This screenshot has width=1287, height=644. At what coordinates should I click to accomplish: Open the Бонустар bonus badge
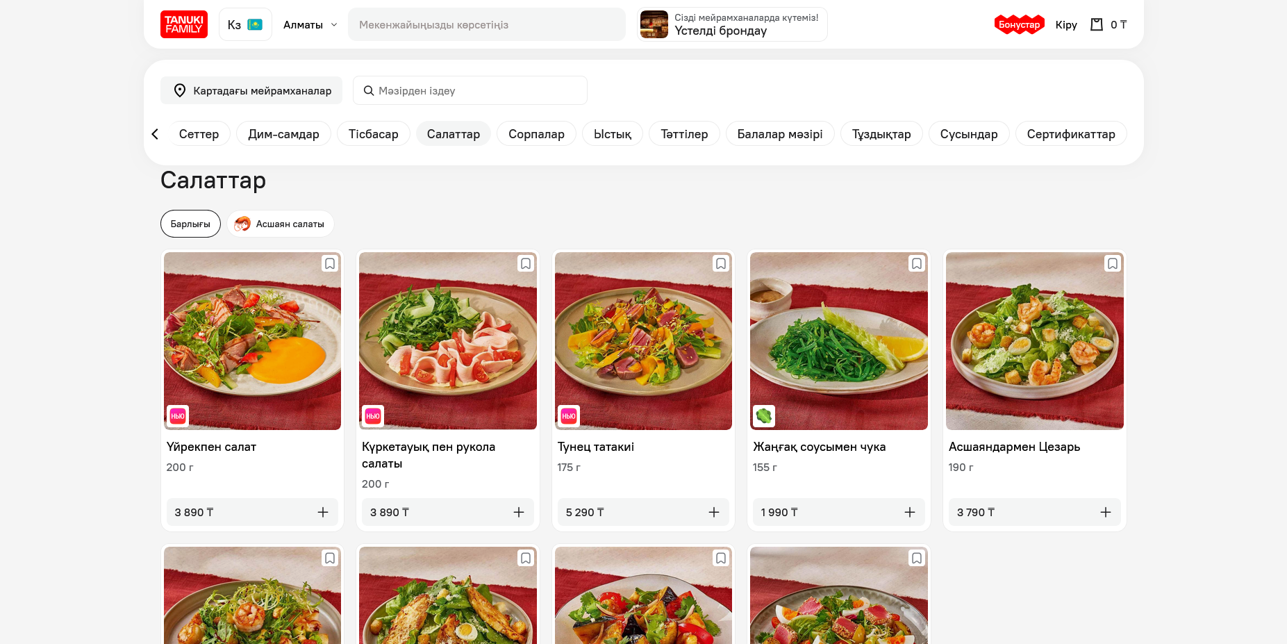[x=1020, y=24]
